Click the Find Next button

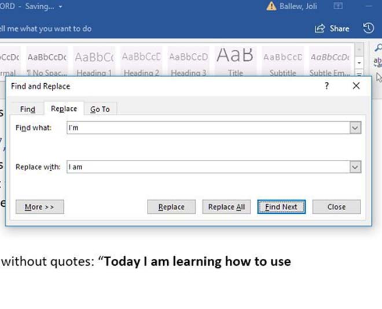click(x=281, y=207)
